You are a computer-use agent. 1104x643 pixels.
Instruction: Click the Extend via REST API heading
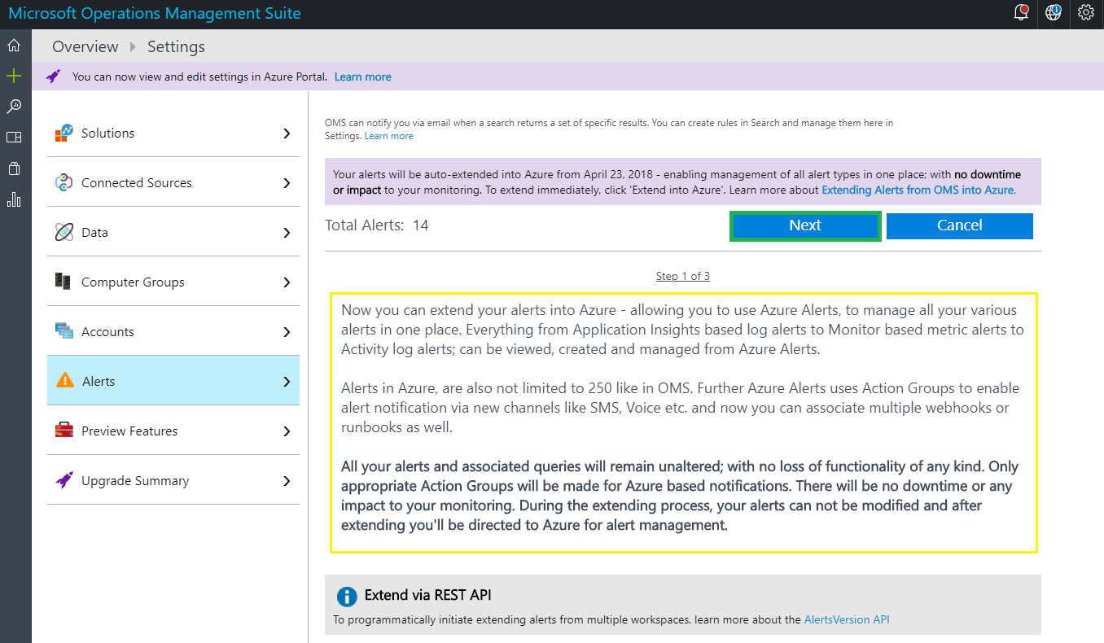pyautogui.click(x=427, y=595)
